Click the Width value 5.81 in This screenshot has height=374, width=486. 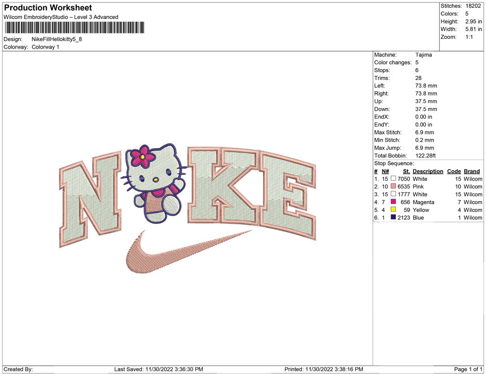473,29
